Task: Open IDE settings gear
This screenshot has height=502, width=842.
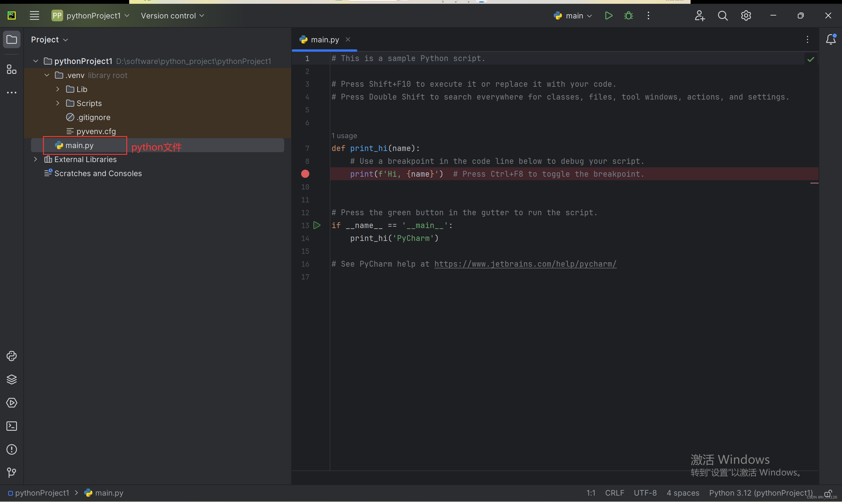Action: click(746, 15)
